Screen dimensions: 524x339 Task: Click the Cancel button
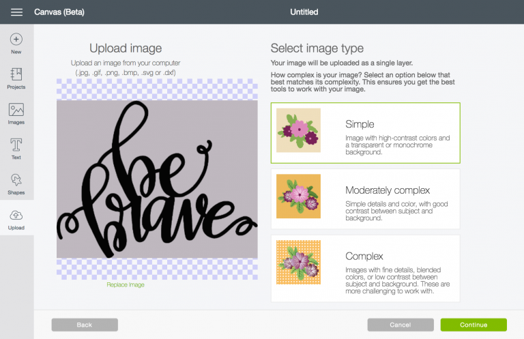coord(401,325)
